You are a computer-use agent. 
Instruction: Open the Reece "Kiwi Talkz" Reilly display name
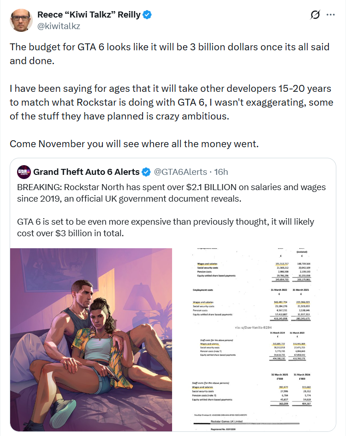89,15
